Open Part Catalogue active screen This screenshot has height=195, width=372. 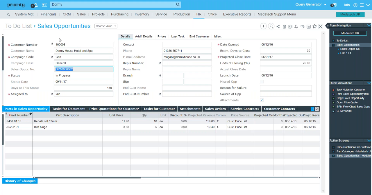tap(354, 152)
